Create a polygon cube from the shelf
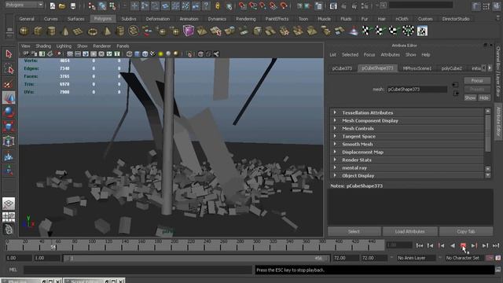Viewport: 503px width, 283px height. 38,31
